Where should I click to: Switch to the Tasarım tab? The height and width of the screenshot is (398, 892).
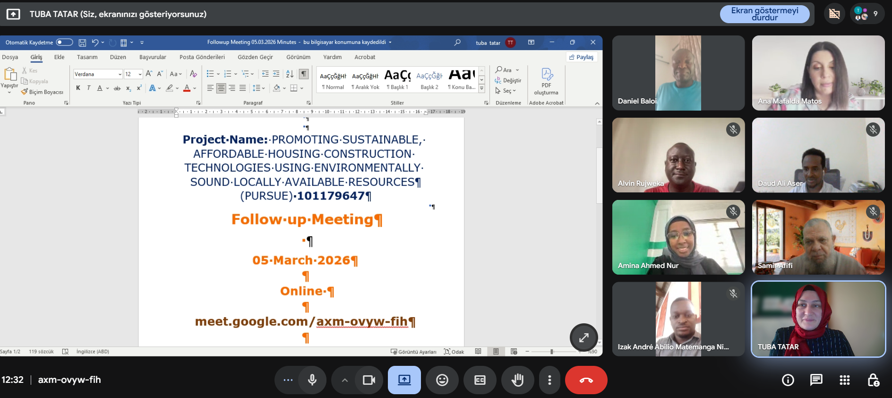tap(87, 57)
